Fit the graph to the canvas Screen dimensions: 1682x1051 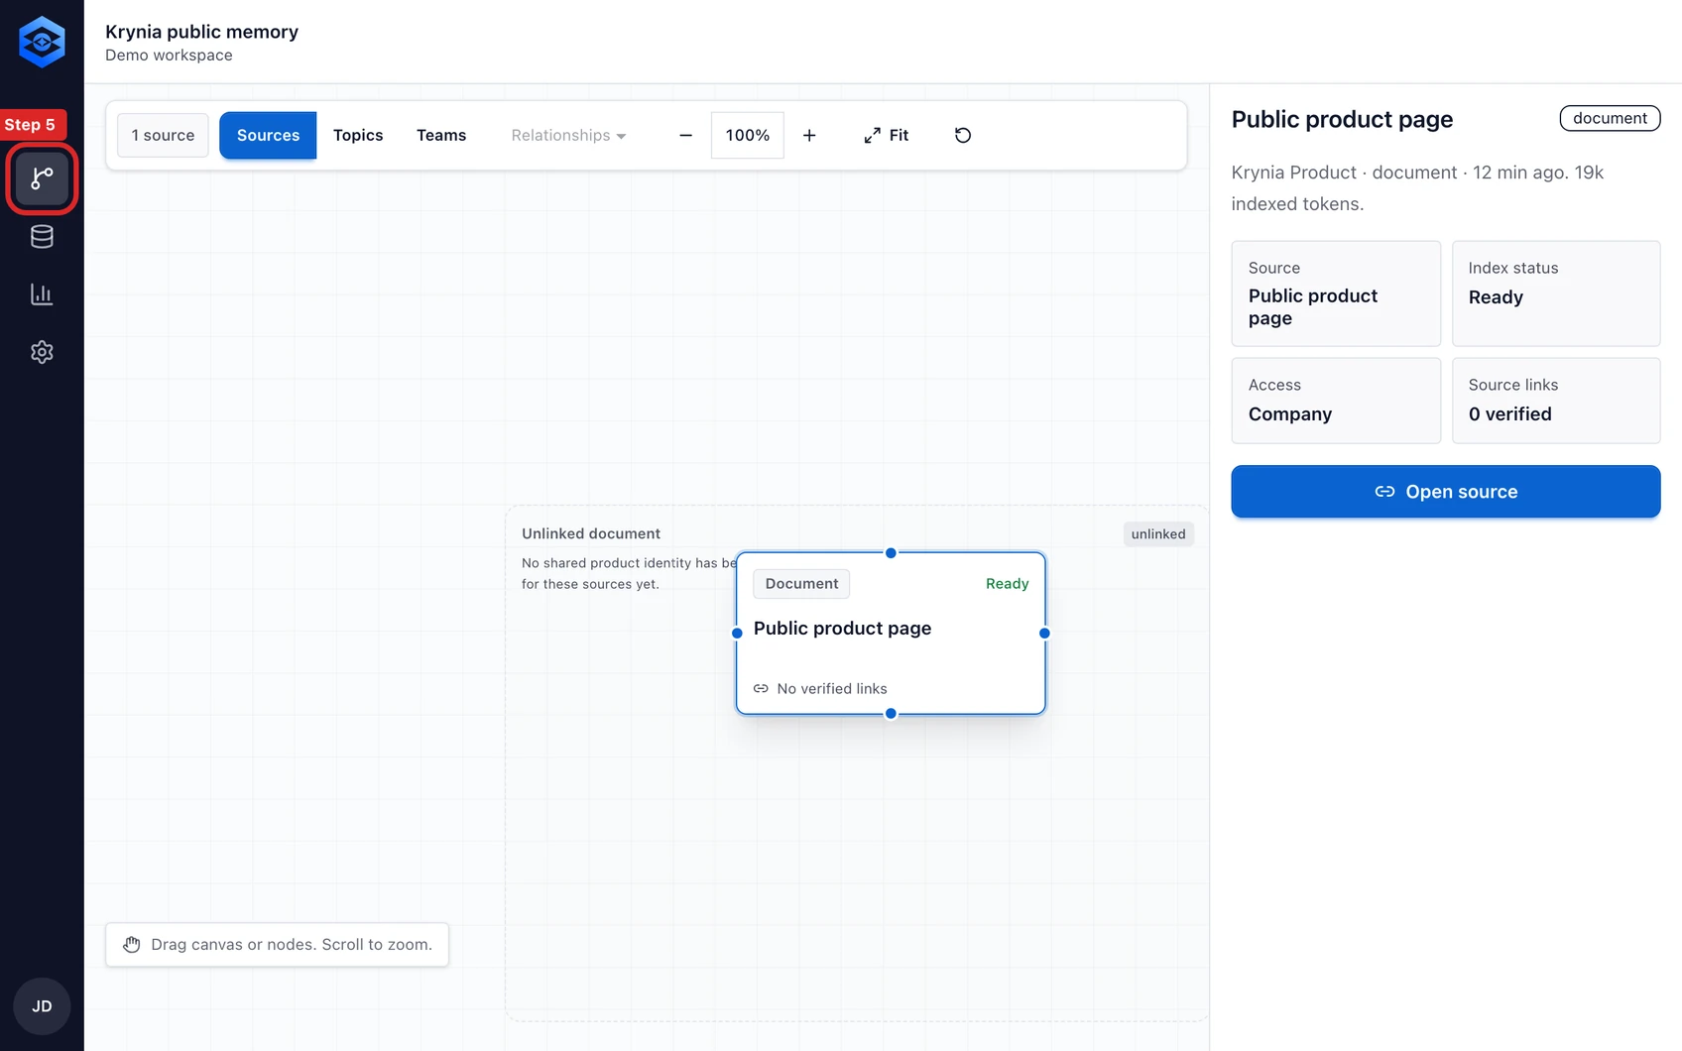pyautogui.click(x=886, y=135)
